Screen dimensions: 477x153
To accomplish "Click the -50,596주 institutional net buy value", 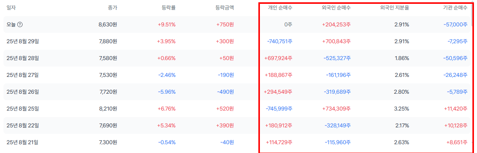I will click(x=456, y=58).
